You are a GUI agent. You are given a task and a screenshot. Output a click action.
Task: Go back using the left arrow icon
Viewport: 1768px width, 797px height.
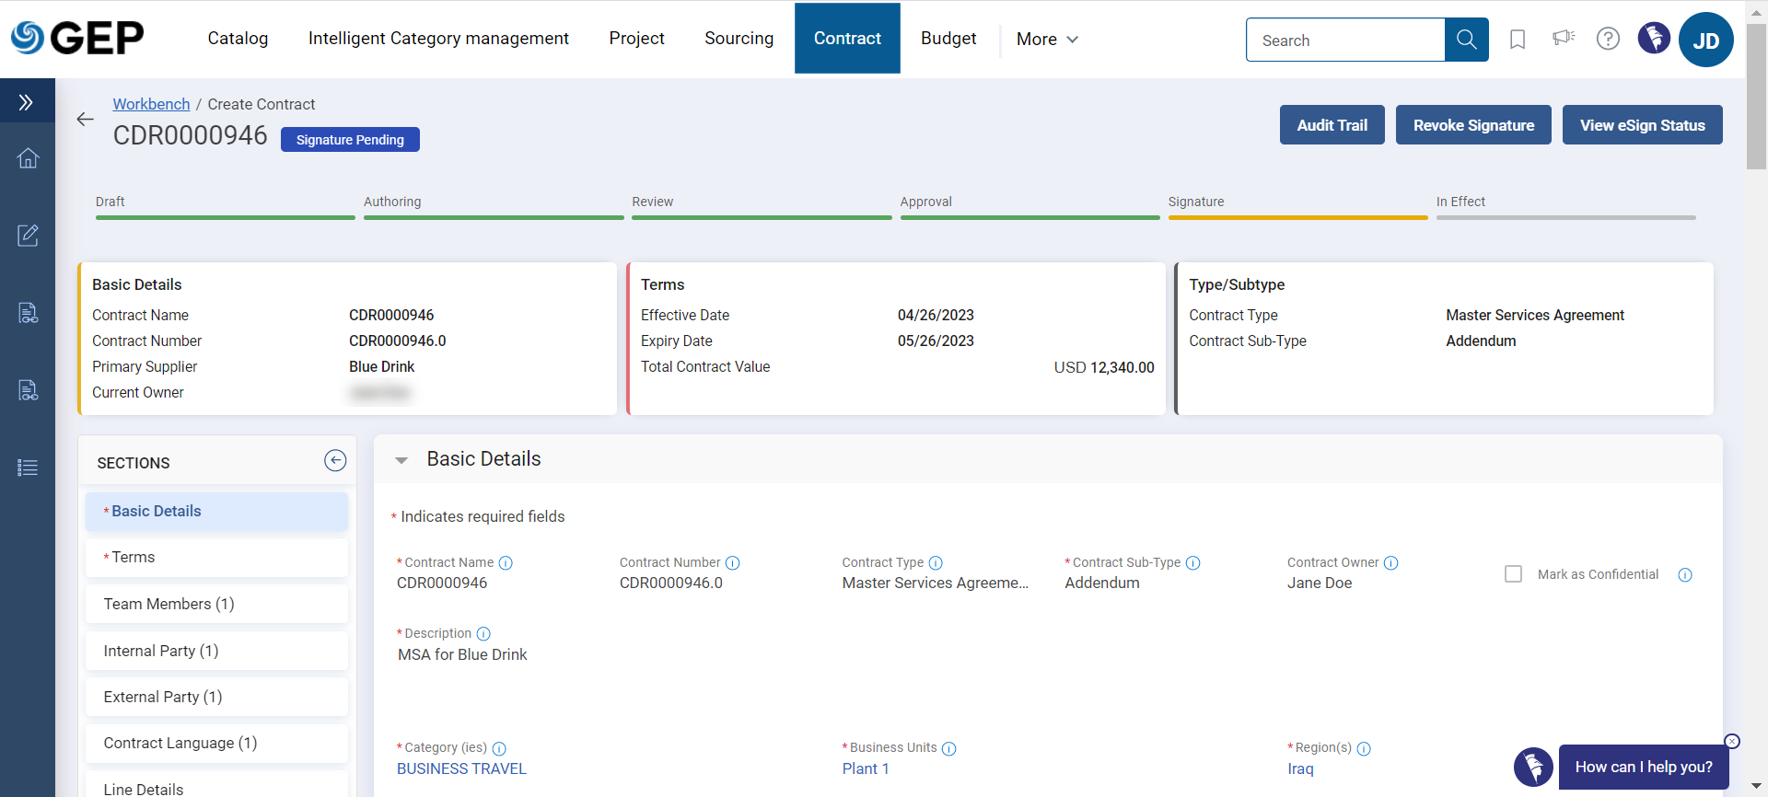pos(86,120)
